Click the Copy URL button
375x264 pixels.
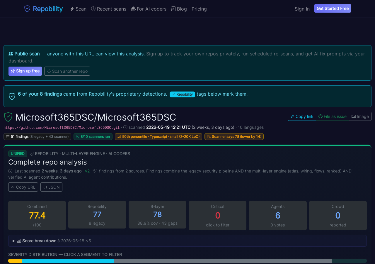click(x=23, y=187)
